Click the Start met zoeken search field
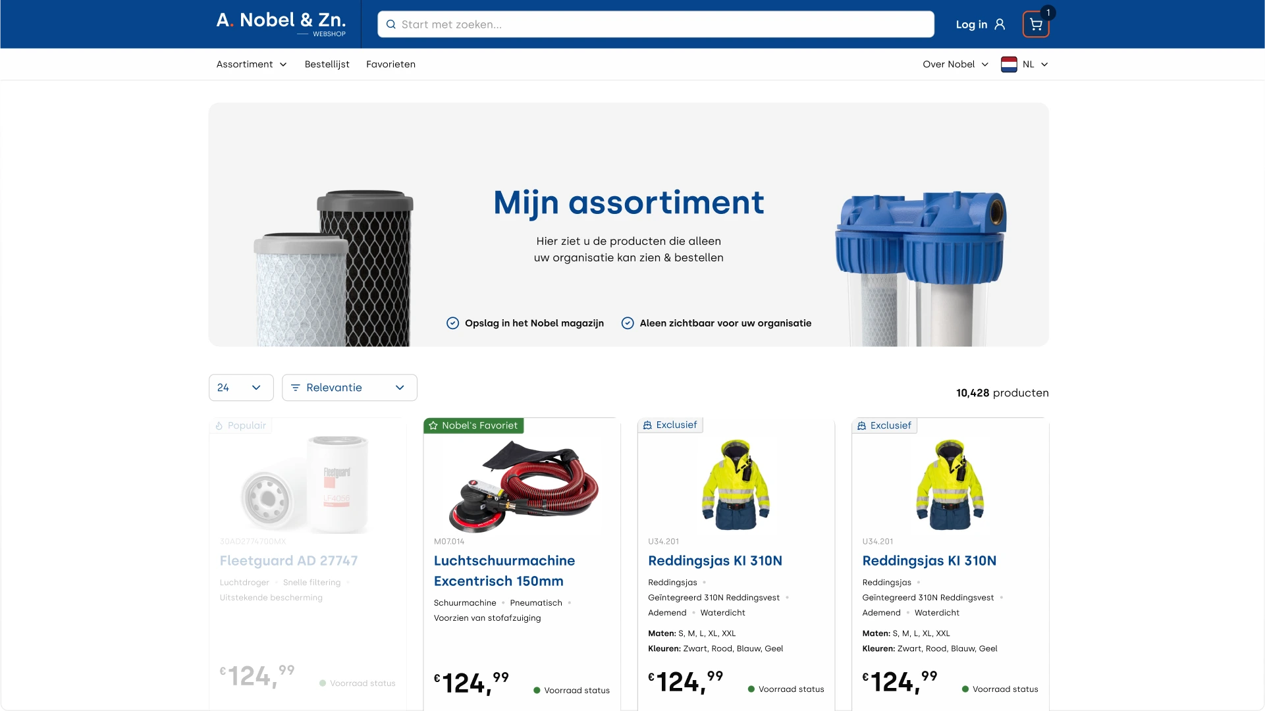The height and width of the screenshot is (711, 1265). (659, 24)
